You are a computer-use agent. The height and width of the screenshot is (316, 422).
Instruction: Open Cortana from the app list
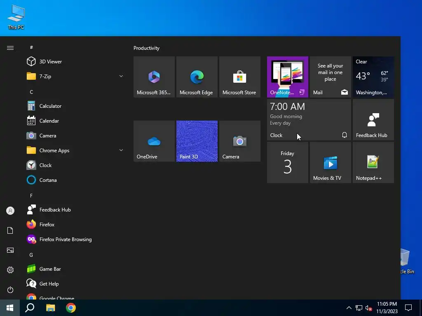[75, 180]
